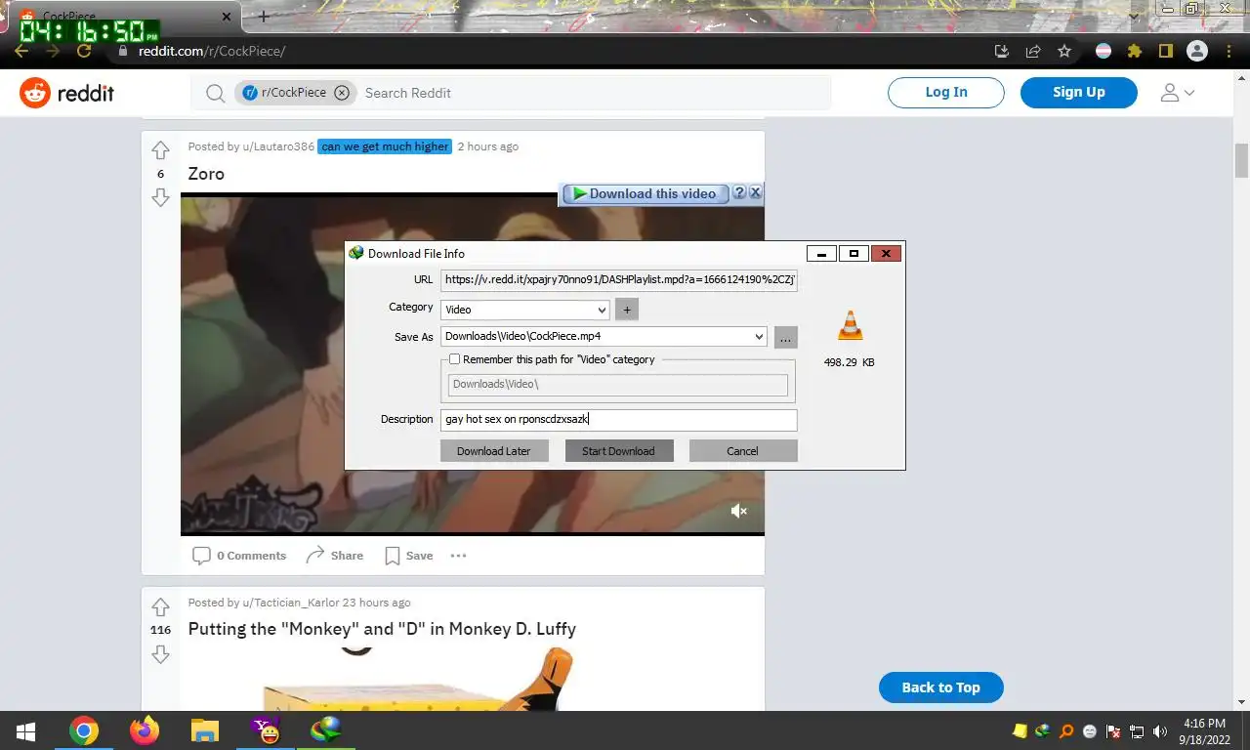Bookmark this page with the star icon
The height and width of the screenshot is (750, 1250).
coord(1064,51)
